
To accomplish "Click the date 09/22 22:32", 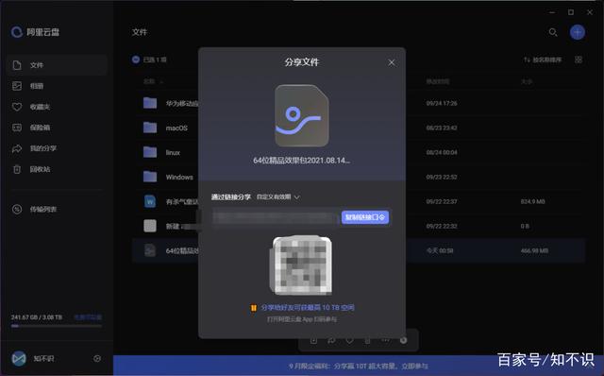I will (x=442, y=227).
